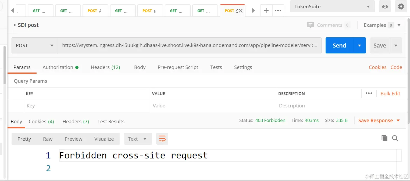Screen dimensions: 410x181
Task: Open manage environments gear icon
Action: click(401, 7)
